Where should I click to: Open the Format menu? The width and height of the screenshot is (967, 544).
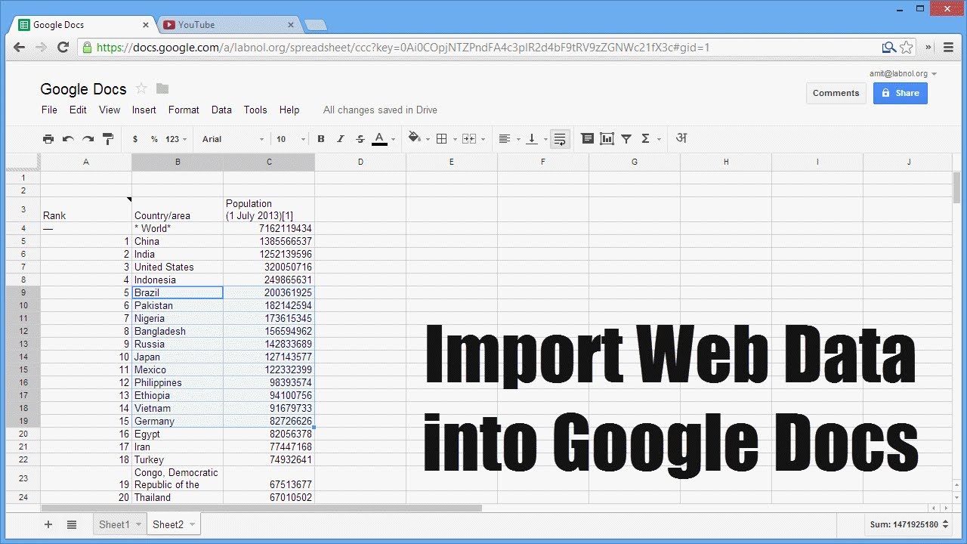pos(184,110)
